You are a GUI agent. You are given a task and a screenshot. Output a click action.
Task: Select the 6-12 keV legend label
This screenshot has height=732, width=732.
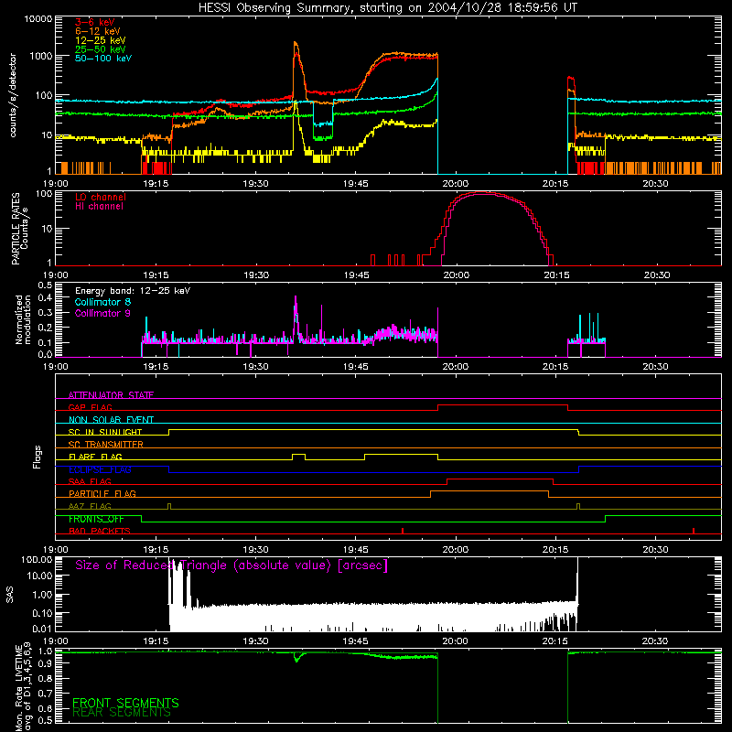point(98,31)
